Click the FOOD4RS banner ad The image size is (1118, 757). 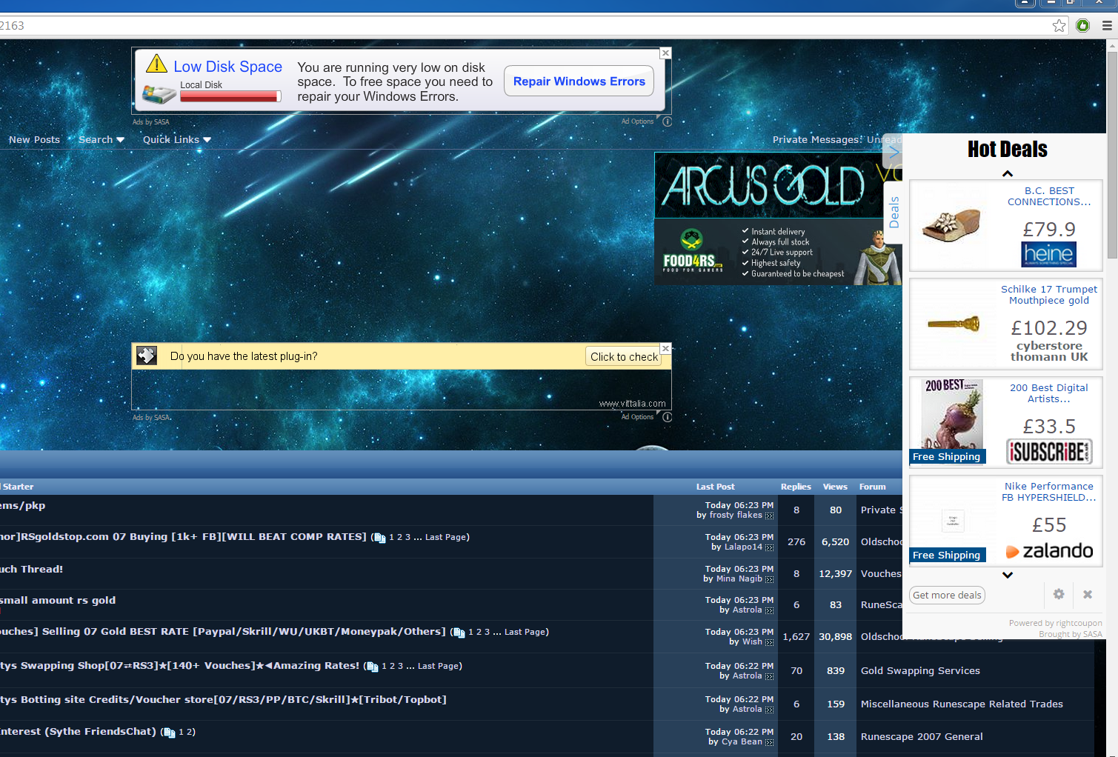778,252
